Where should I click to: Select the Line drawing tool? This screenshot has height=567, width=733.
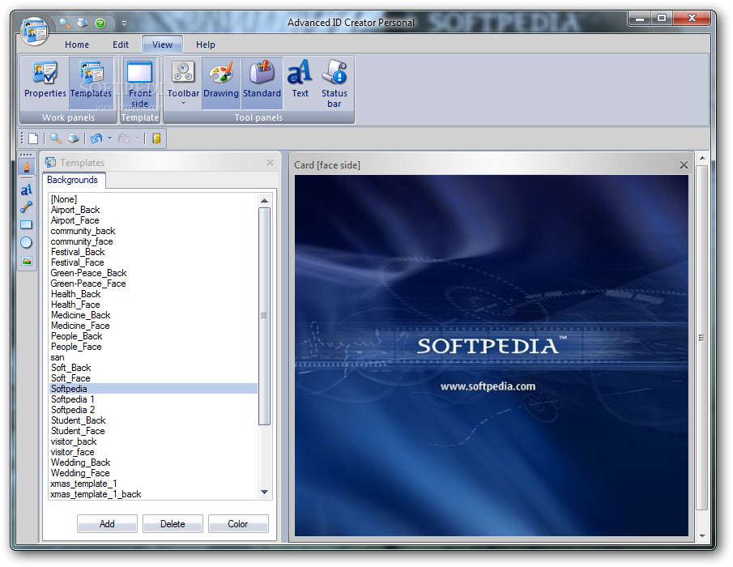27,207
